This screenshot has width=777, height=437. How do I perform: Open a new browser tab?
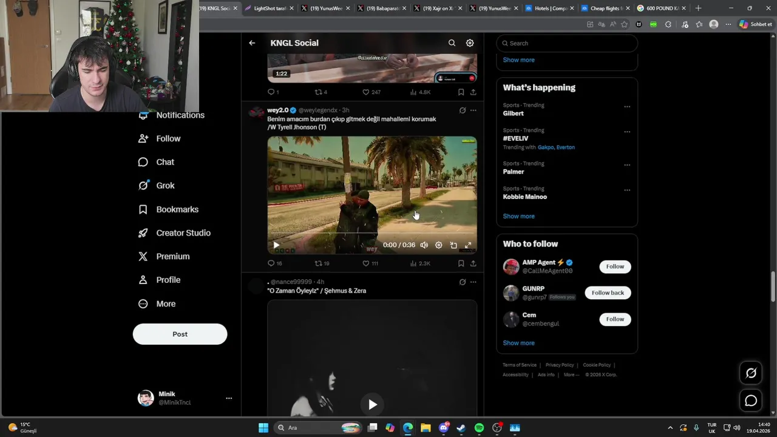pyautogui.click(x=698, y=8)
